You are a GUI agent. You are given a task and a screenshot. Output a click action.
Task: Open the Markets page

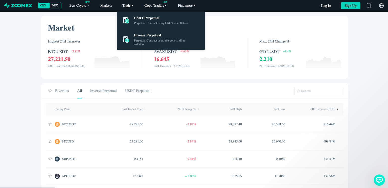click(106, 5)
